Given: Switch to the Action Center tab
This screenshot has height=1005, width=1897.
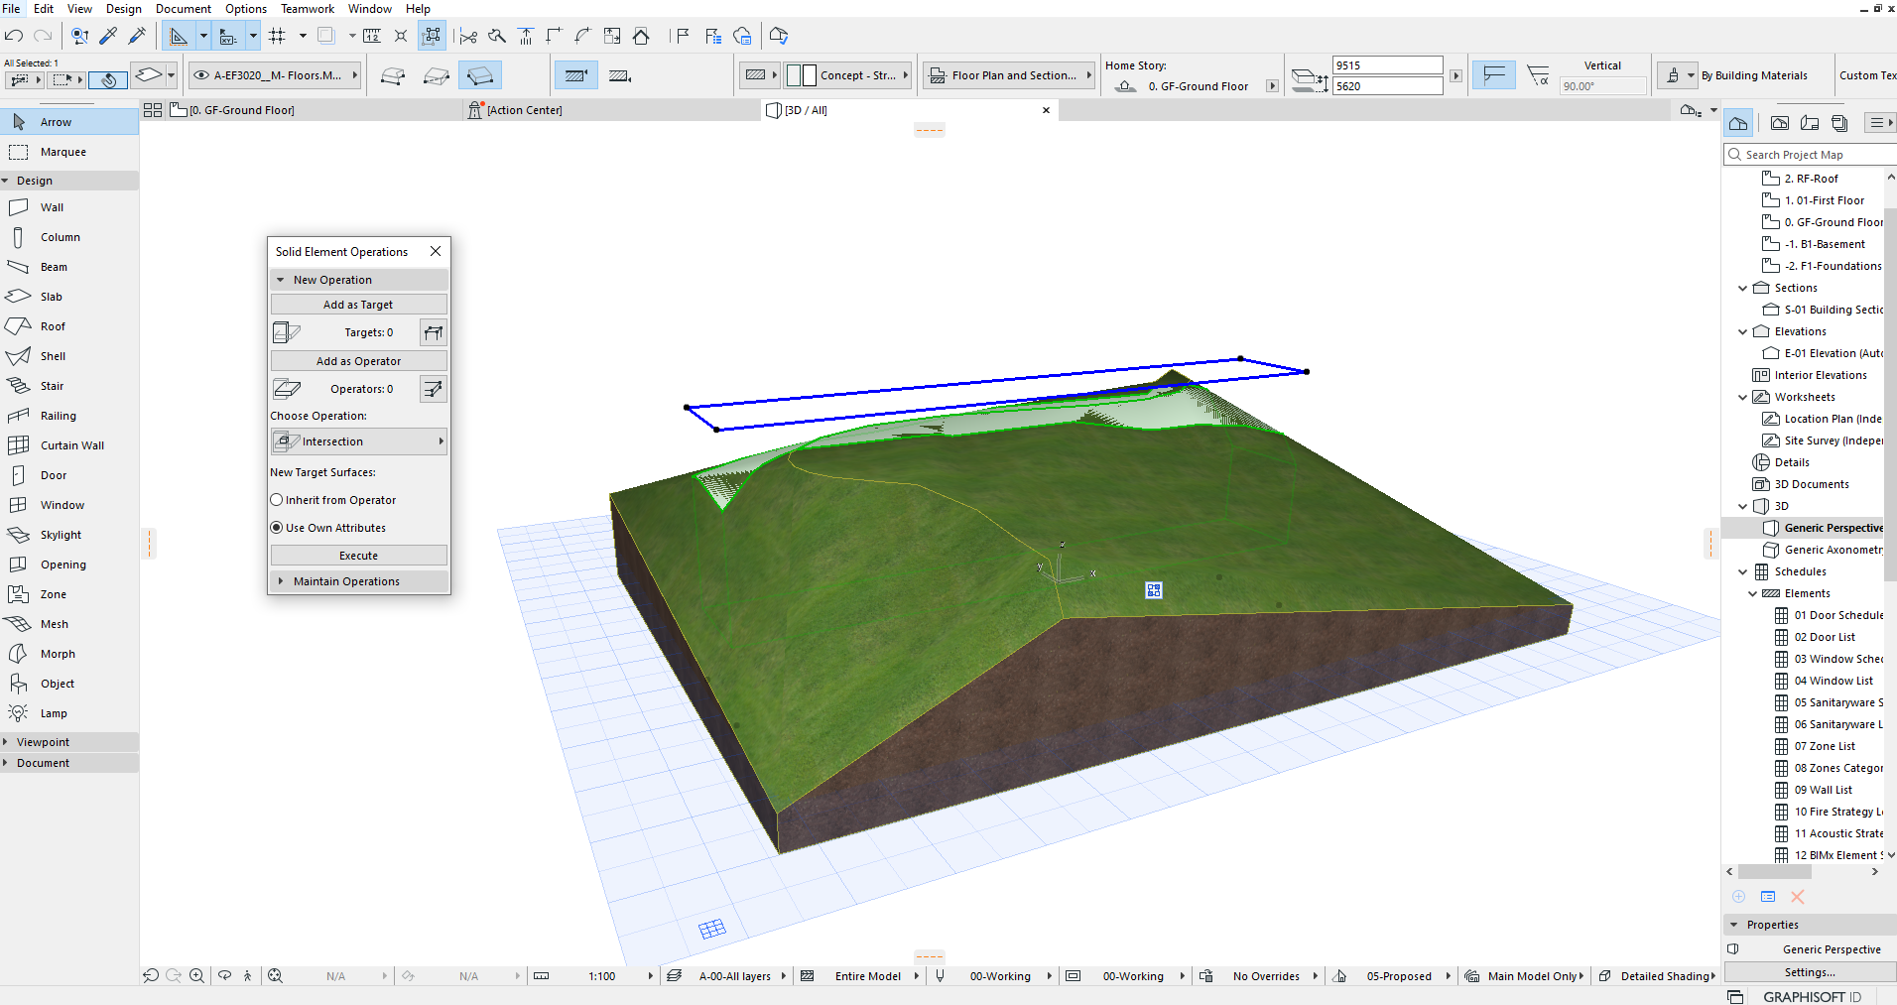Looking at the screenshot, I should (x=524, y=110).
